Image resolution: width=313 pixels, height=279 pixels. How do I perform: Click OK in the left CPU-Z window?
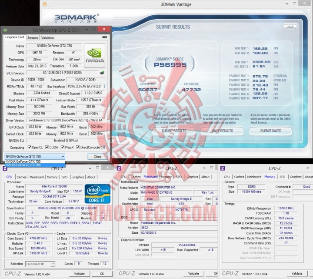[102, 274]
